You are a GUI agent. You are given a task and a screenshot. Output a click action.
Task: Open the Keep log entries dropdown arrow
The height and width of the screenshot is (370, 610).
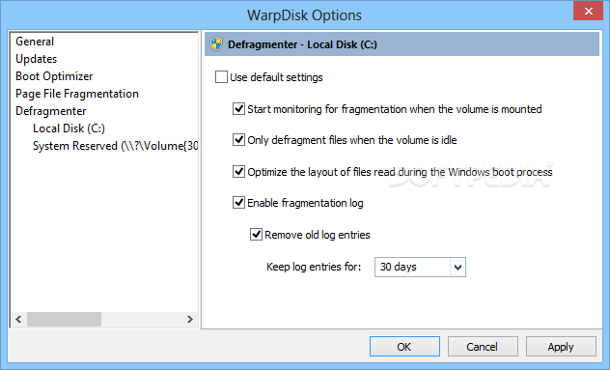(457, 268)
